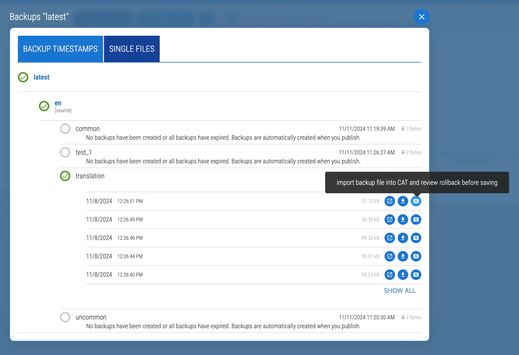Select the uncommon file radio circle
Image resolution: width=519 pixels, height=355 pixels.
click(x=65, y=317)
